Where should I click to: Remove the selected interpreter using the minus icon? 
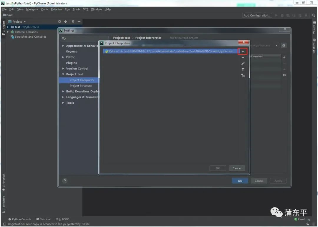(243, 57)
